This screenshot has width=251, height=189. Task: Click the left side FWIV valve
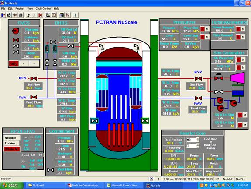point(34,97)
